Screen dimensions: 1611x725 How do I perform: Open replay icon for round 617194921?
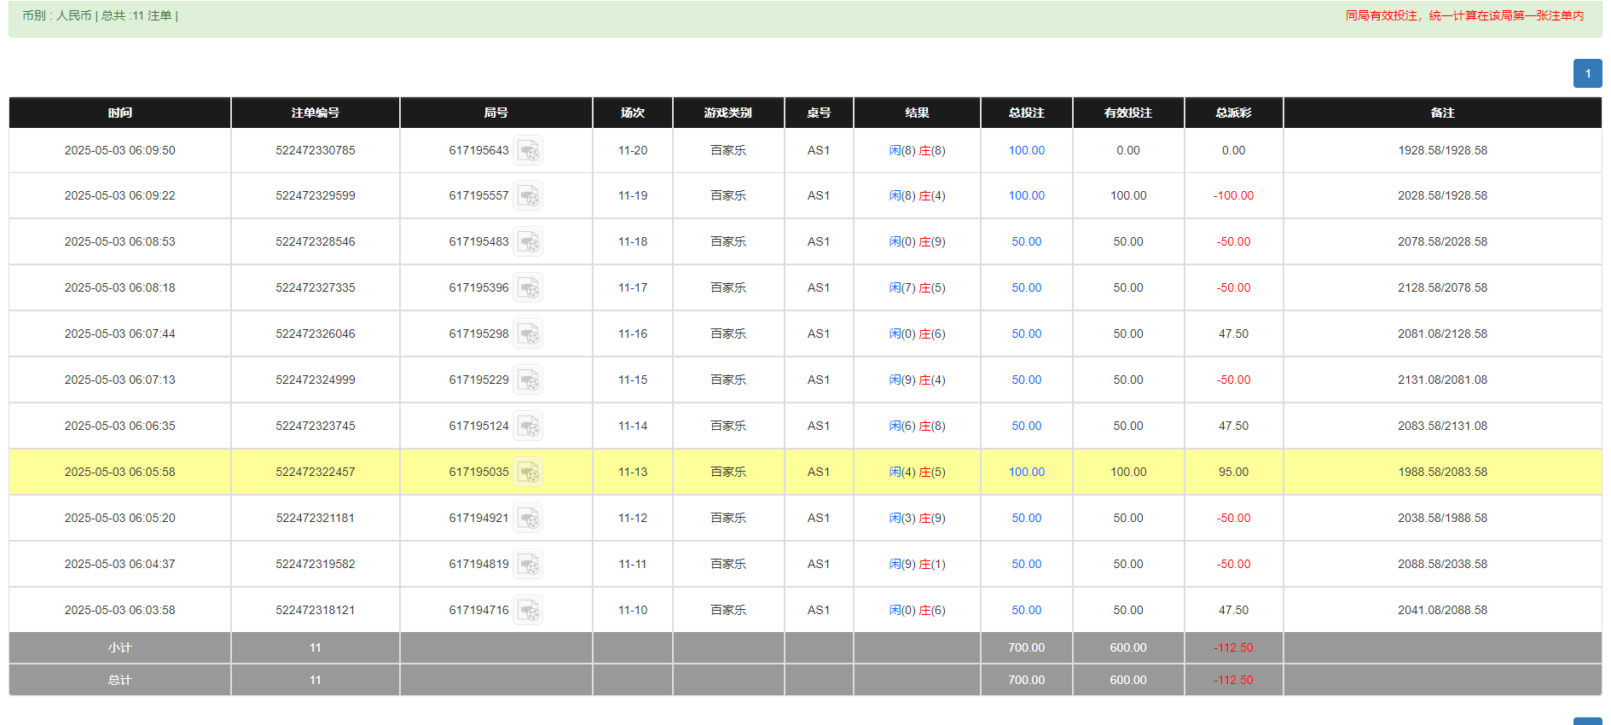tap(528, 519)
